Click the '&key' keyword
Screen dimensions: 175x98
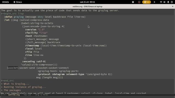pyautogui.click(x=40, y=17)
